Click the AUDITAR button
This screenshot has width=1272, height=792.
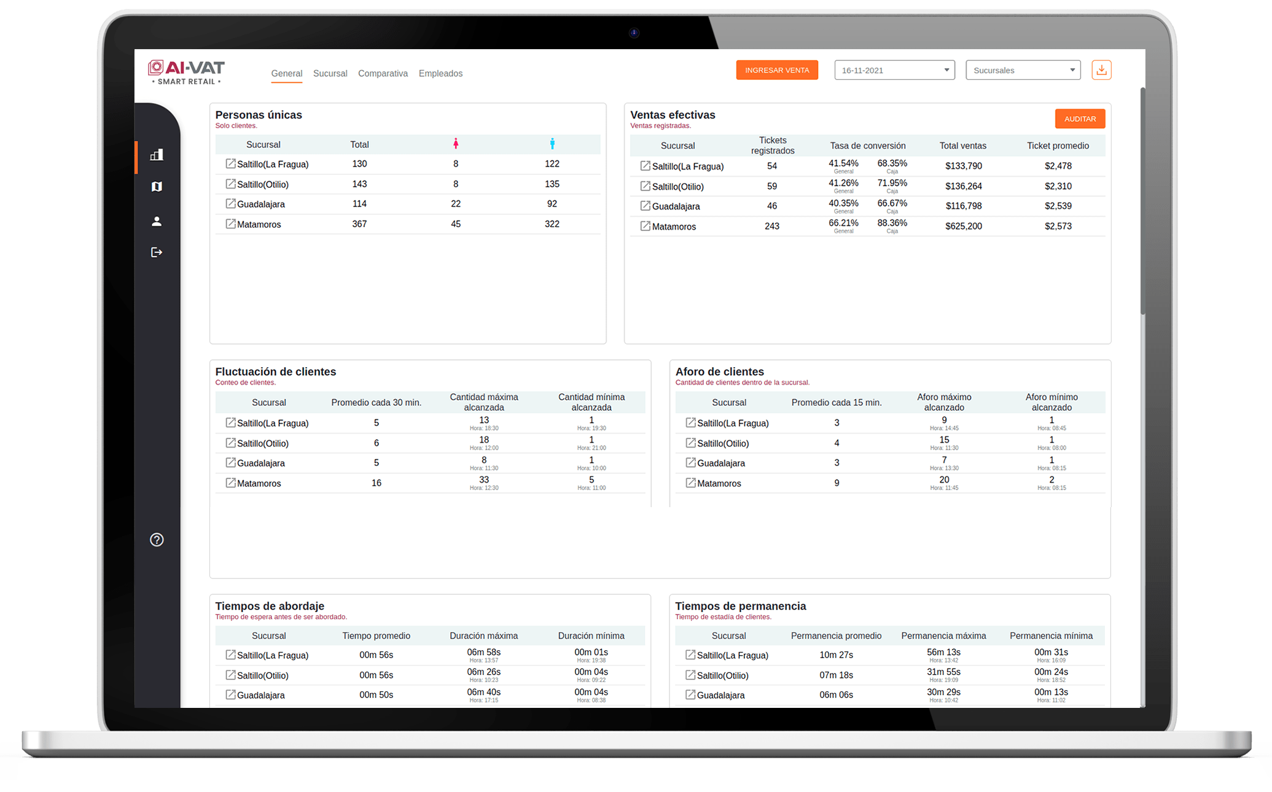(1080, 119)
